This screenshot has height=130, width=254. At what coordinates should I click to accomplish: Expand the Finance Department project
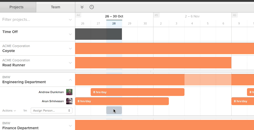tap(70, 126)
